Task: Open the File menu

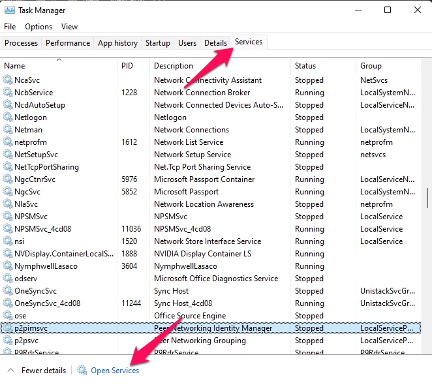Action: [10, 27]
